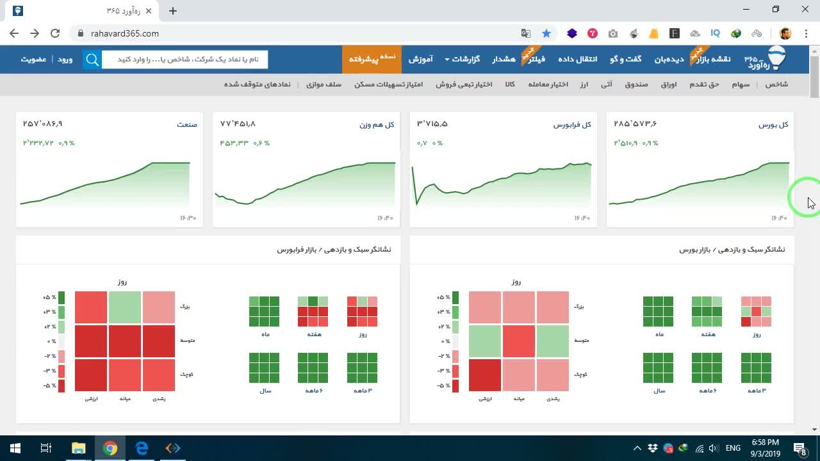Click the company name search input field
The image size is (820, 461).
click(184, 60)
